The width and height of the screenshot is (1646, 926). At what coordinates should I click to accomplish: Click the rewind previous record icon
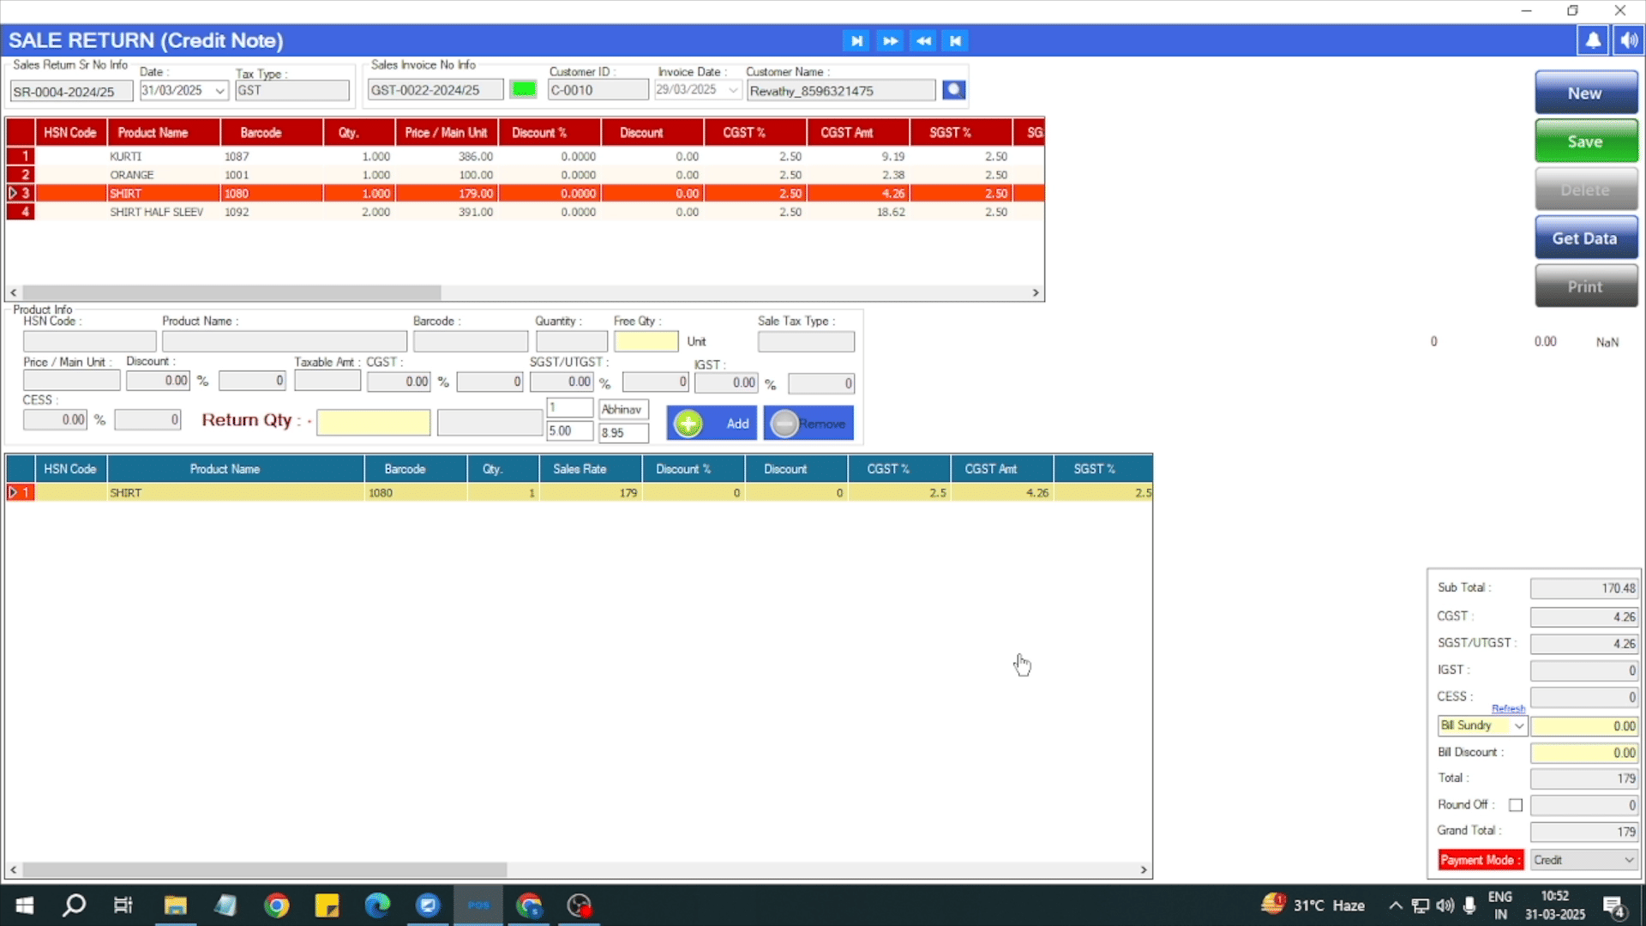923,40
